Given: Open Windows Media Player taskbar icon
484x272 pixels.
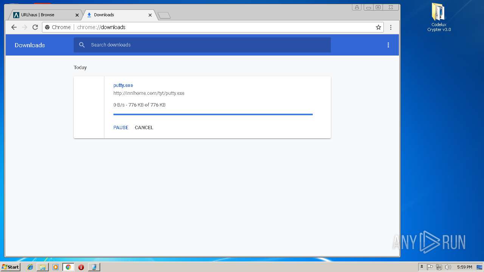Looking at the screenshot, I should 56,267.
